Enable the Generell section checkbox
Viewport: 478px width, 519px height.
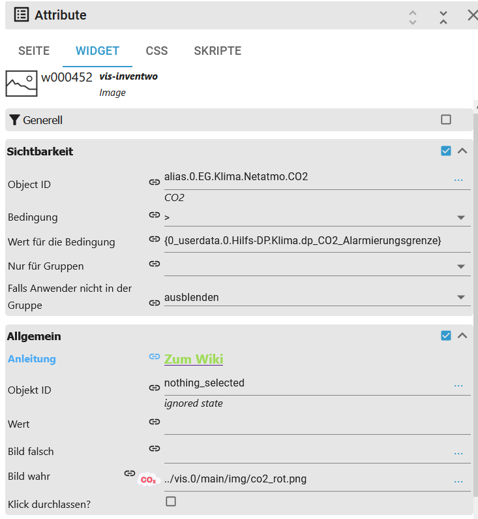(x=446, y=119)
